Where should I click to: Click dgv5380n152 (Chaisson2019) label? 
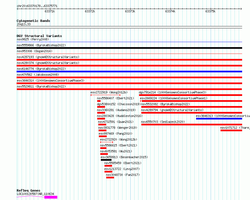coord(119,104)
